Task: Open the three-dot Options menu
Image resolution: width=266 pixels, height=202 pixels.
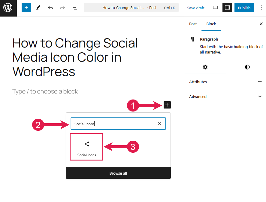Action: pos(261,8)
